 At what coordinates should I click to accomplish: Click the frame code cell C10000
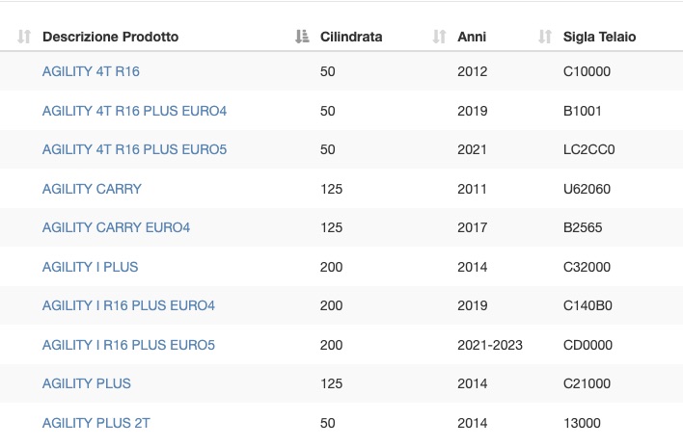point(587,71)
